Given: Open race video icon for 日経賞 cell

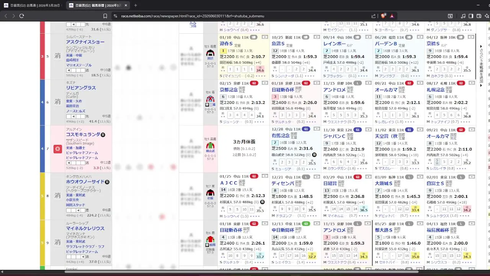Looking at the screenshot, I should (x=368, y=176).
